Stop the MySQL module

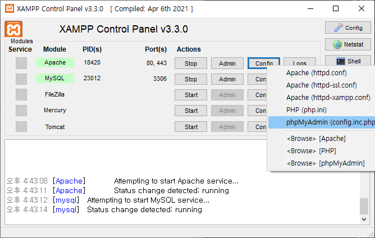[191, 79]
